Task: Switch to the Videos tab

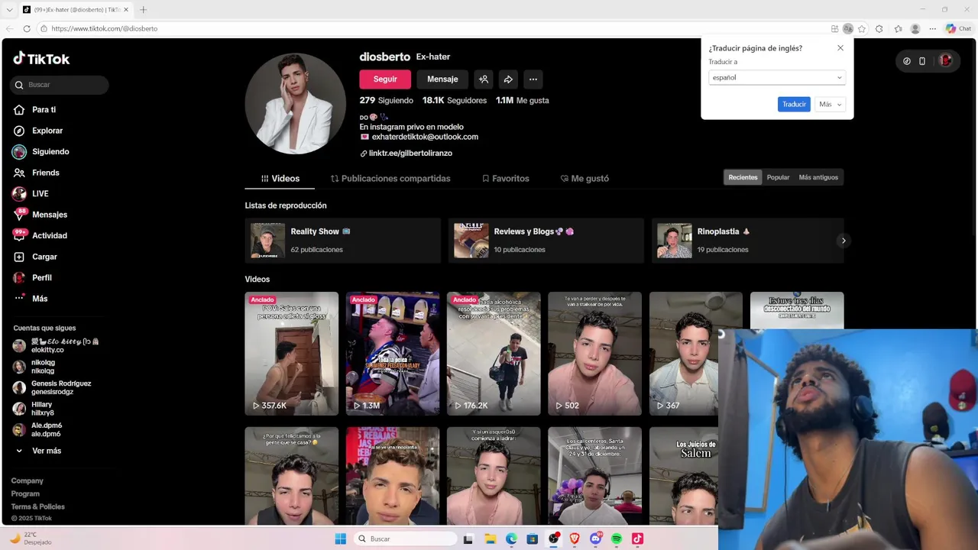Action: pyautogui.click(x=280, y=179)
